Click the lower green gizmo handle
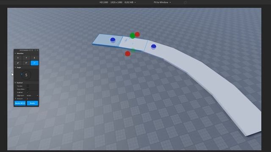 [133, 50]
